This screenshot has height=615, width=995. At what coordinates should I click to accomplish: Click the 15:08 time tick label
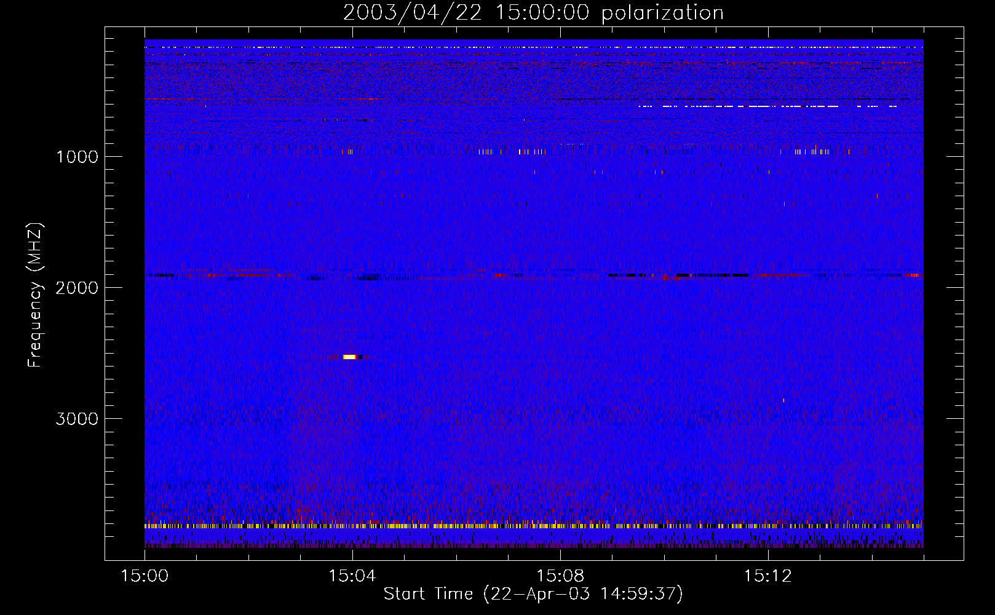coord(560,576)
